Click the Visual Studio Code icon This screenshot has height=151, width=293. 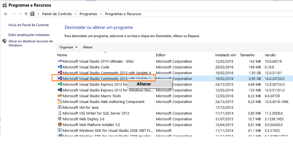(60, 67)
